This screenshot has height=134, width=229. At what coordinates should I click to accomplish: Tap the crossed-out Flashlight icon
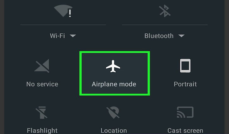coord(41,113)
